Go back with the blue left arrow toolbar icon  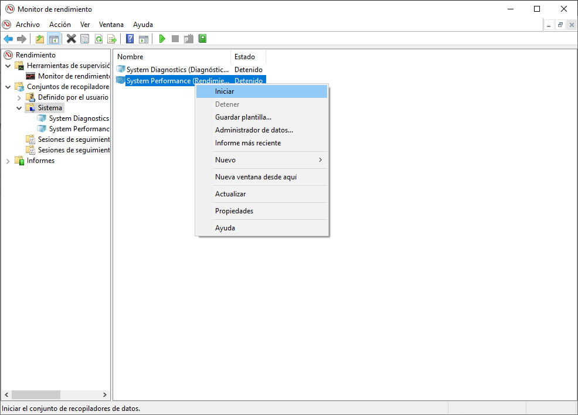coord(8,39)
